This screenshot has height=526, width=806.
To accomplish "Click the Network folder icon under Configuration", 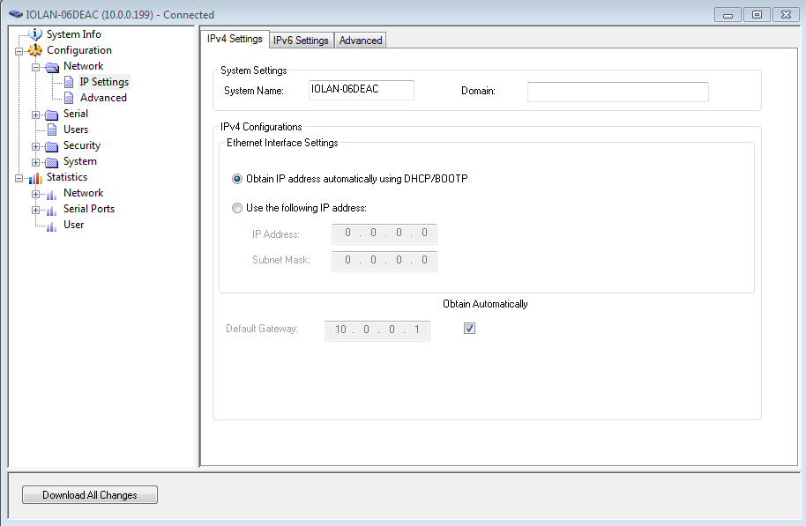I will pyautogui.click(x=52, y=67).
